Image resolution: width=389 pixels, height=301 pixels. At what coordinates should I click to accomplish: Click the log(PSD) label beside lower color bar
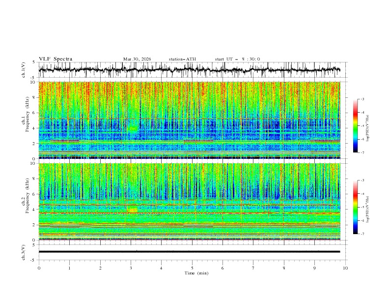pos(367,209)
